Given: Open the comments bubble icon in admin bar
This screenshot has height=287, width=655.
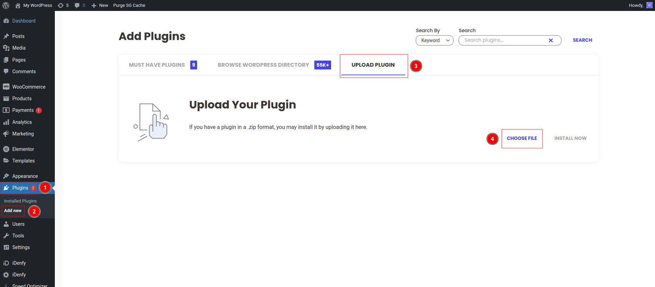Looking at the screenshot, I should coord(77,5).
